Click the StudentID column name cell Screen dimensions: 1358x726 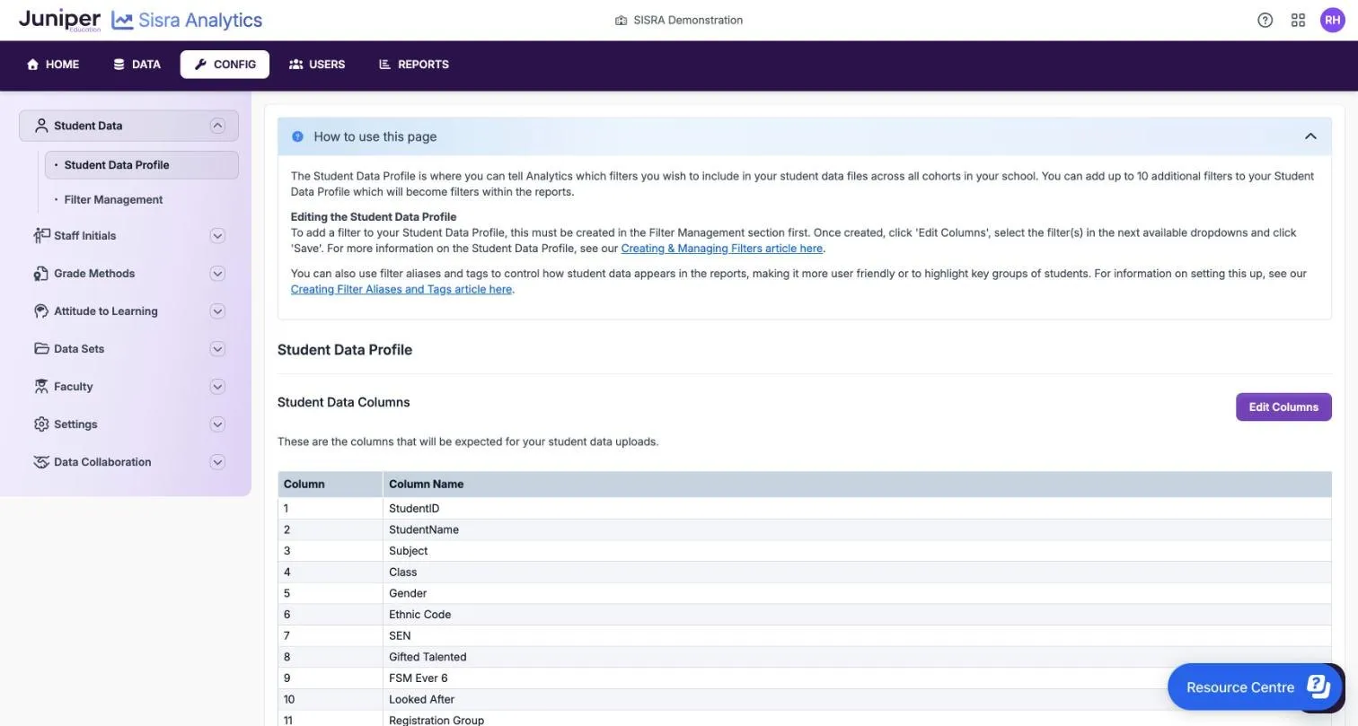click(x=857, y=508)
